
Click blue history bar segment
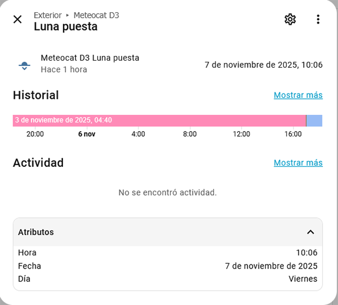coord(314,121)
